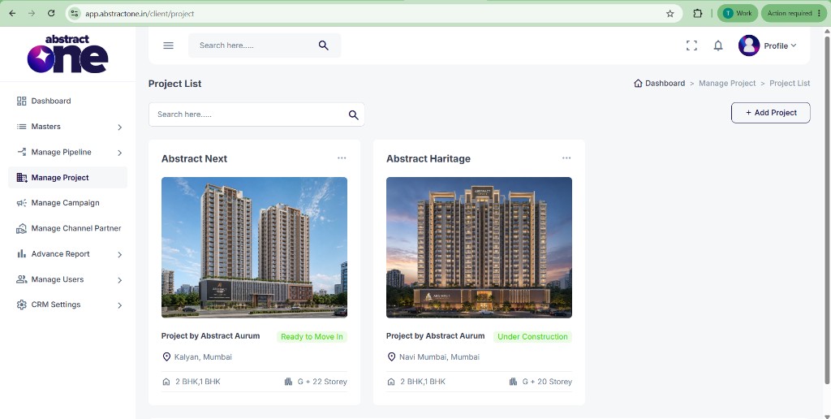Reload the page in browser

pyautogui.click(x=51, y=13)
